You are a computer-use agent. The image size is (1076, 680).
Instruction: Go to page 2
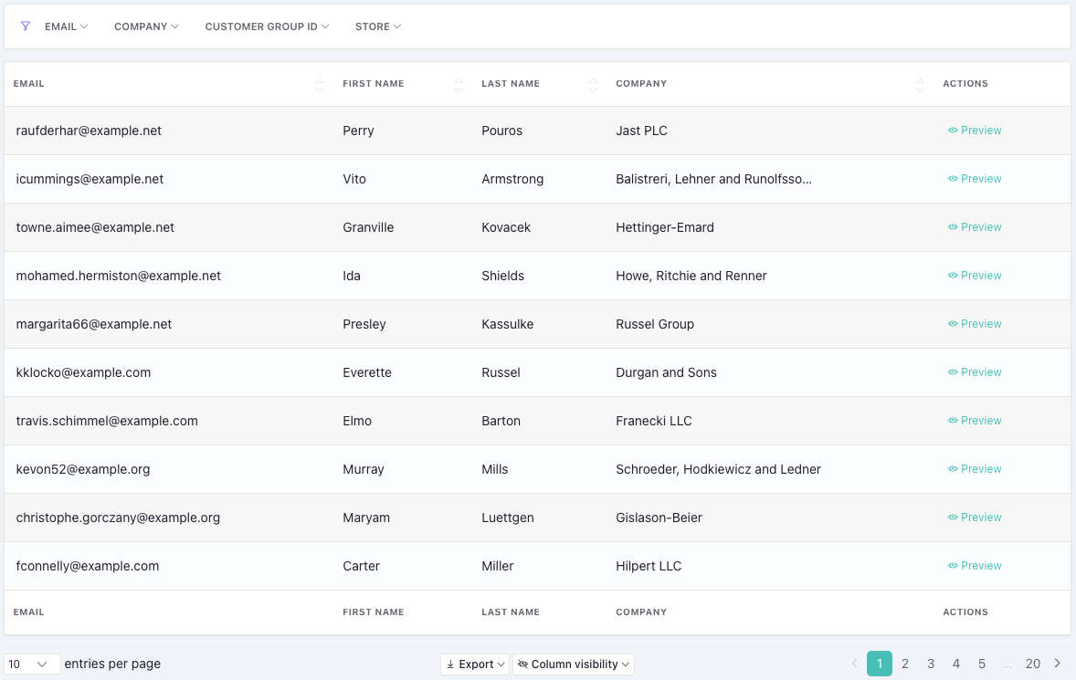[905, 664]
